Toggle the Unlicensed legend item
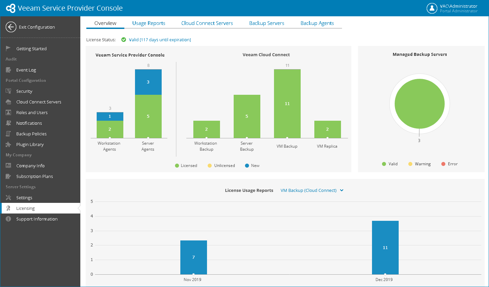 point(221,166)
